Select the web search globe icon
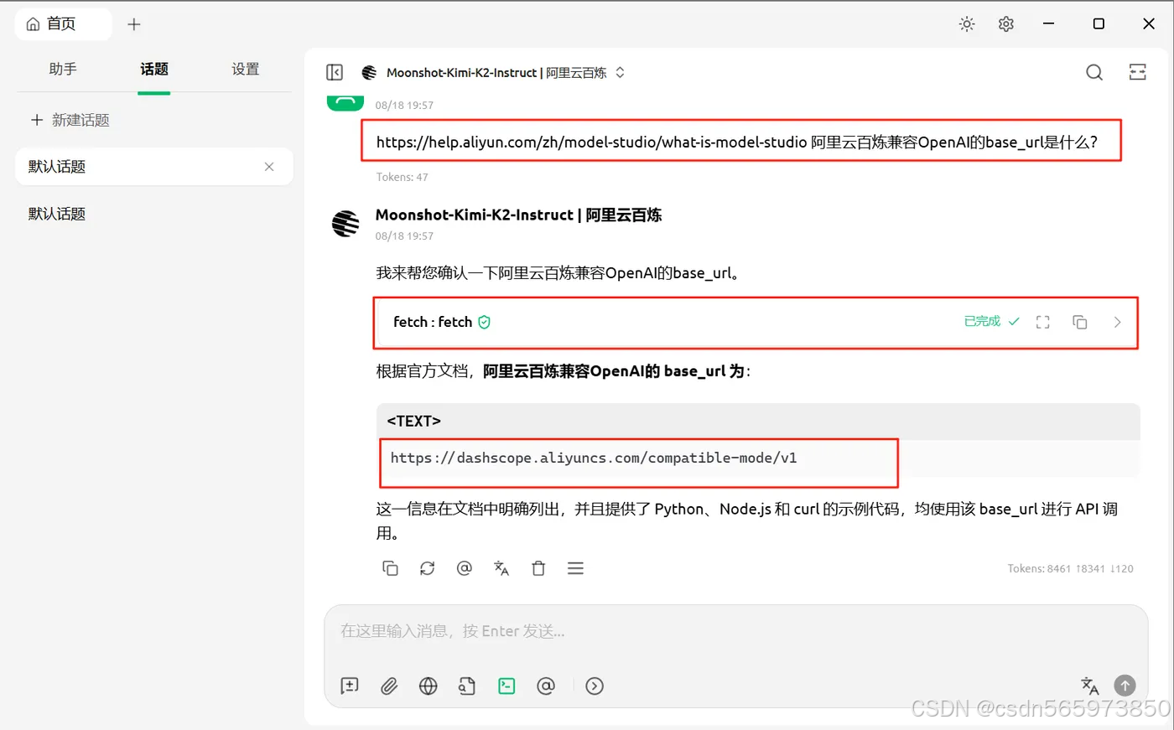This screenshot has height=730, width=1174. (428, 686)
